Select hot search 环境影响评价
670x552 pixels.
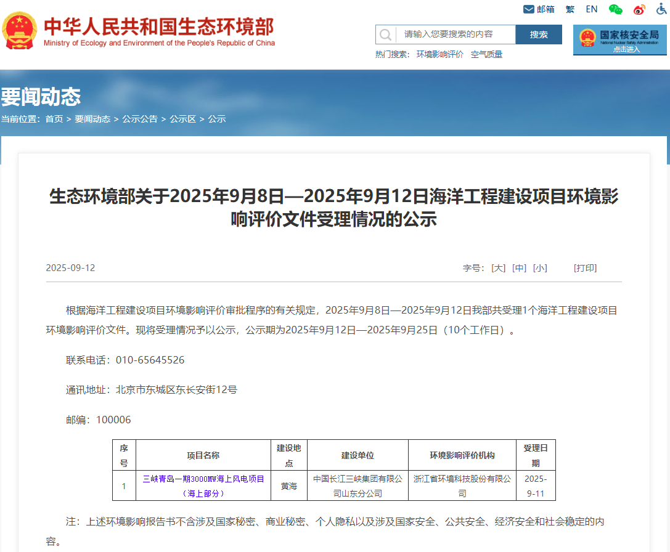439,54
